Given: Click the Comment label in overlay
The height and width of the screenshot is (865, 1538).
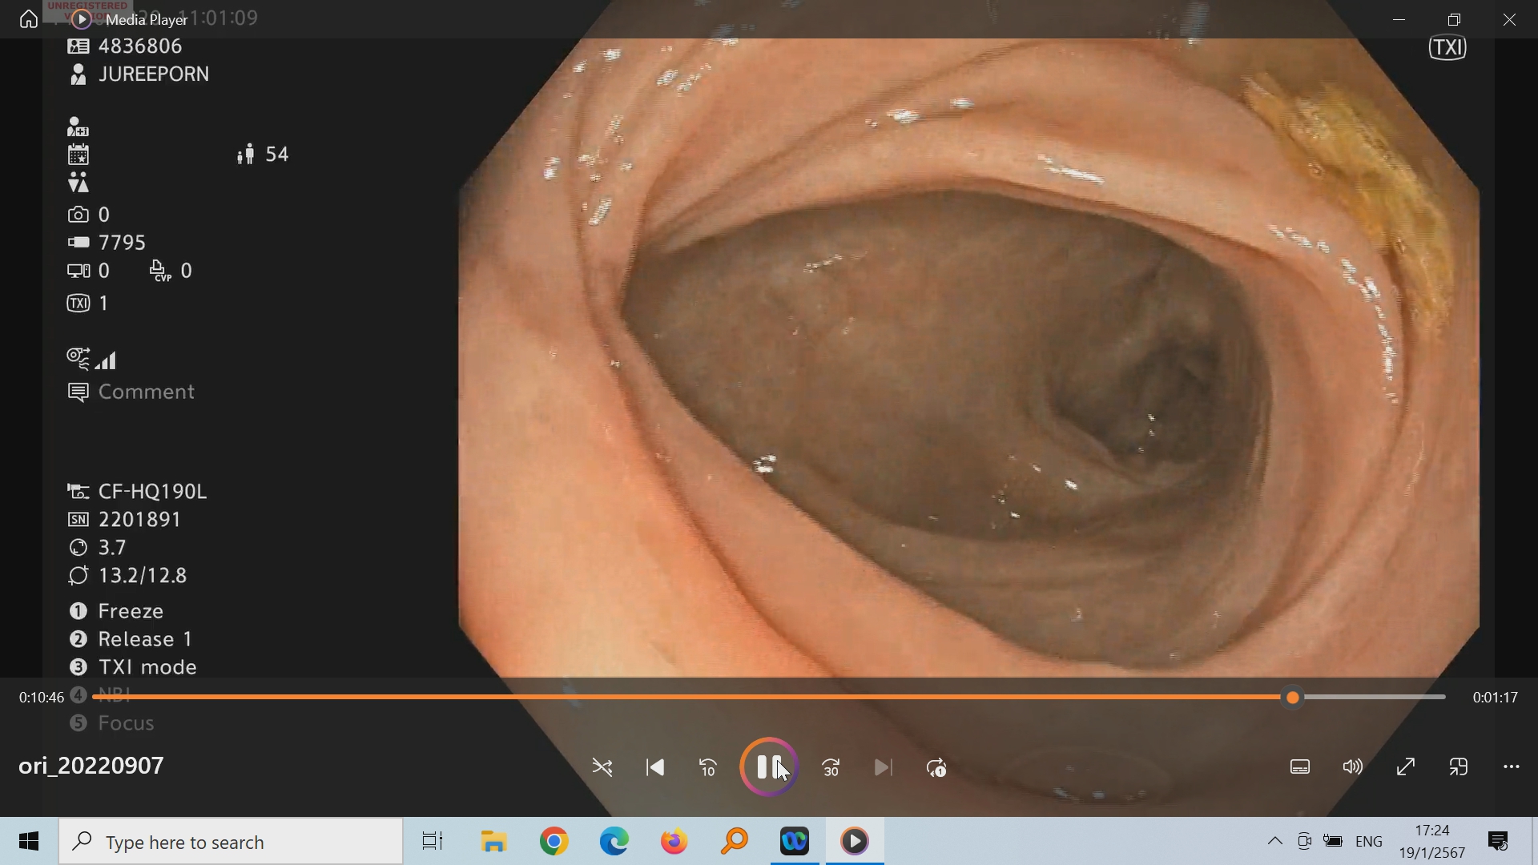Looking at the screenshot, I should point(147,392).
